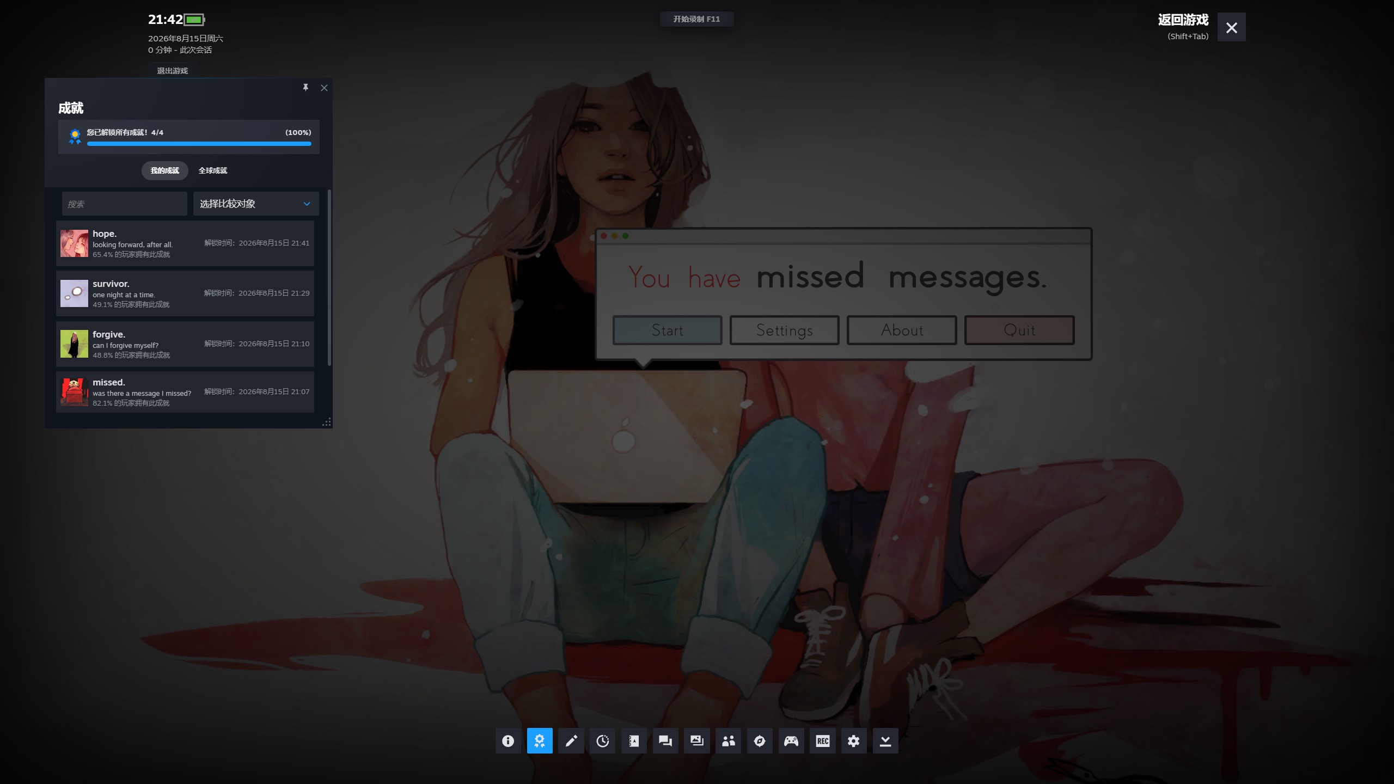Launch the web browser compass icon
This screenshot has height=784, width=1394.
pos(760,741)
